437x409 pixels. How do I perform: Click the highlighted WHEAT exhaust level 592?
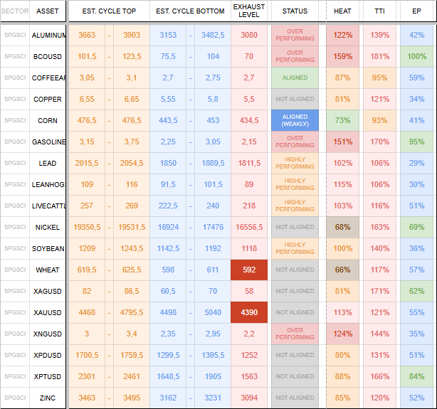(249, 270)
